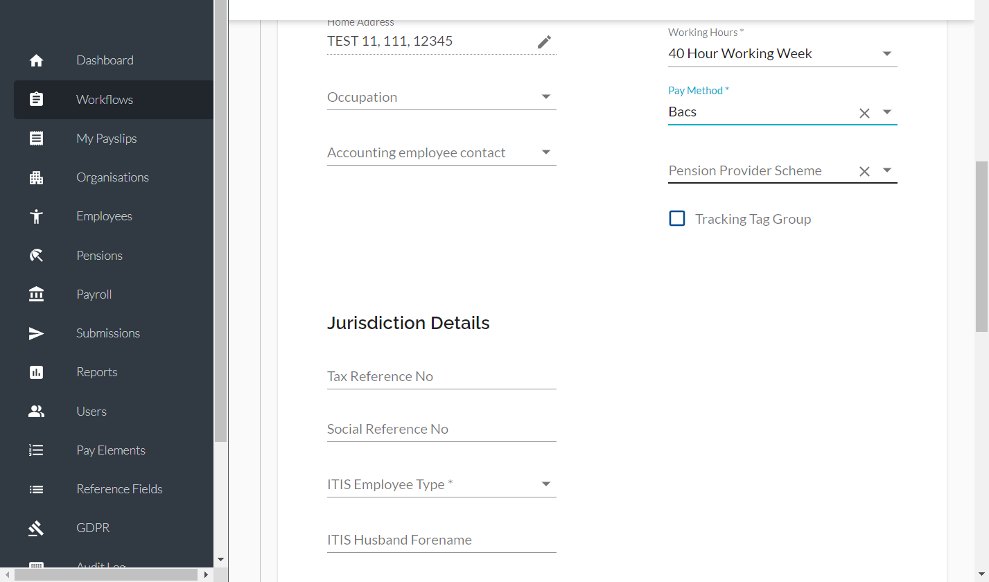The width and height of the screenshot is (989, 582).
Task: Click the Reference Fields list icon
Action: click(x=37, y=489)
